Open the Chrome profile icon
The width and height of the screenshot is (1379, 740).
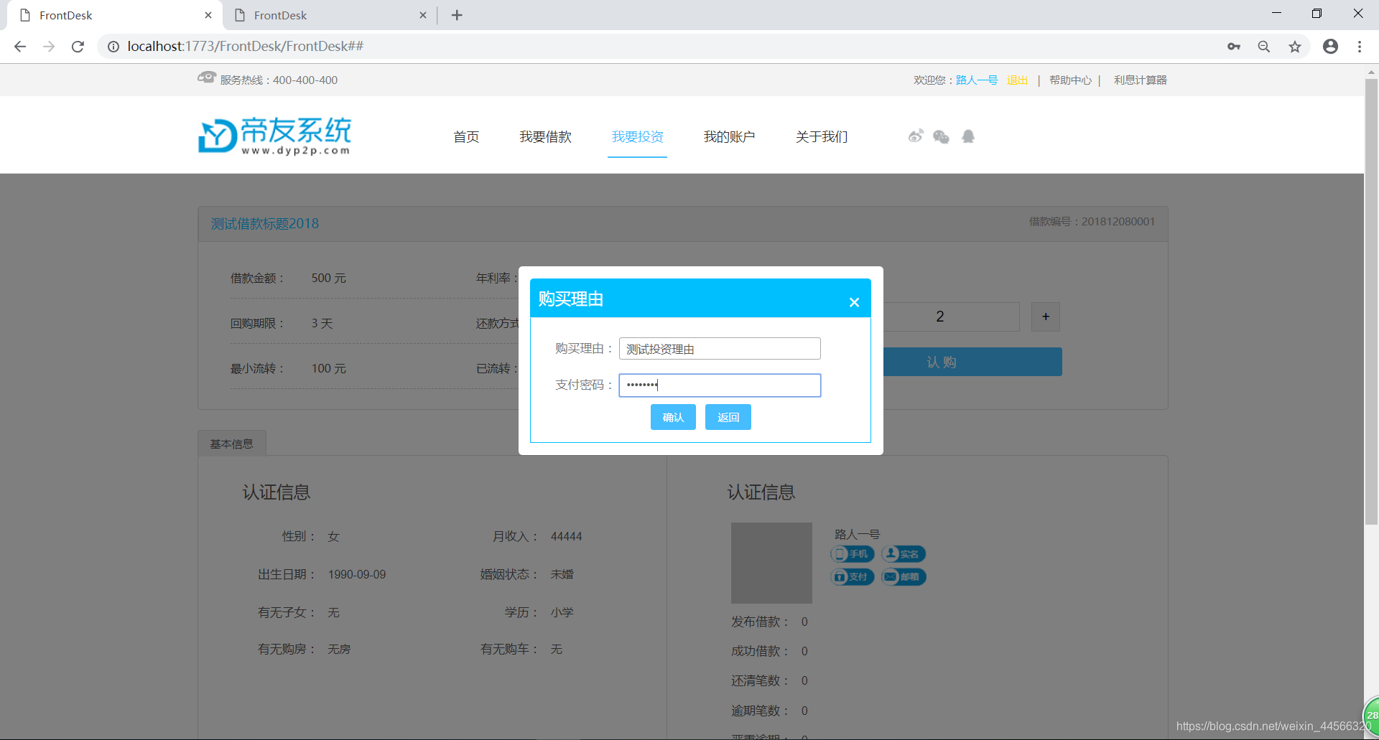pyautogui.click(x=1331, y=47)
